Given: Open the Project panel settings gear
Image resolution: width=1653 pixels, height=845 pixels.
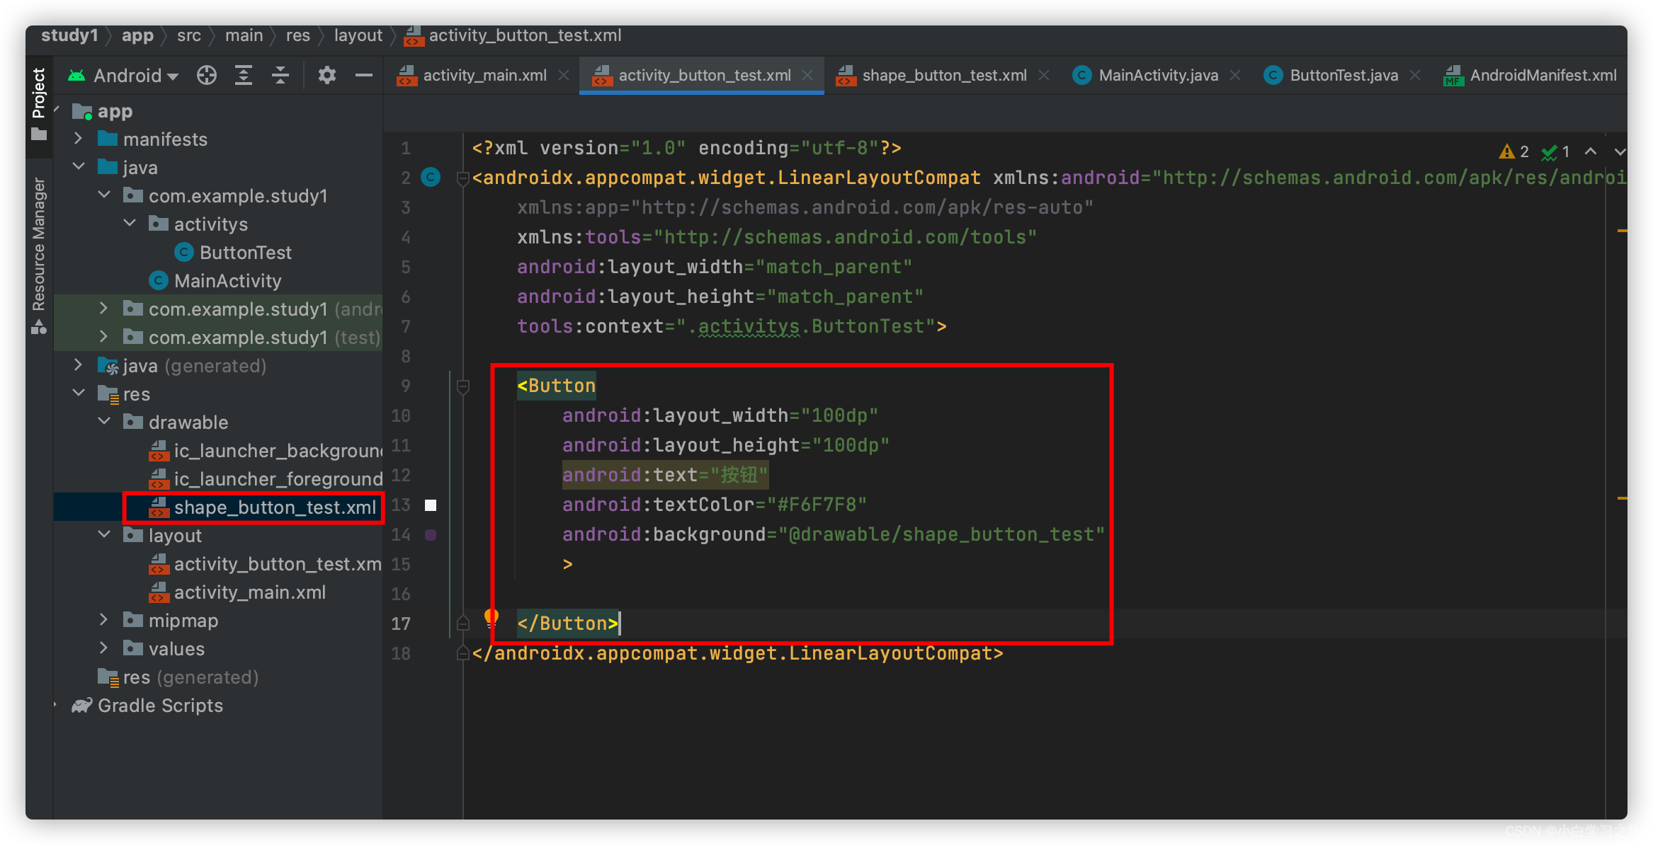Looking at the screenshot, I should (x=326, y=75).
